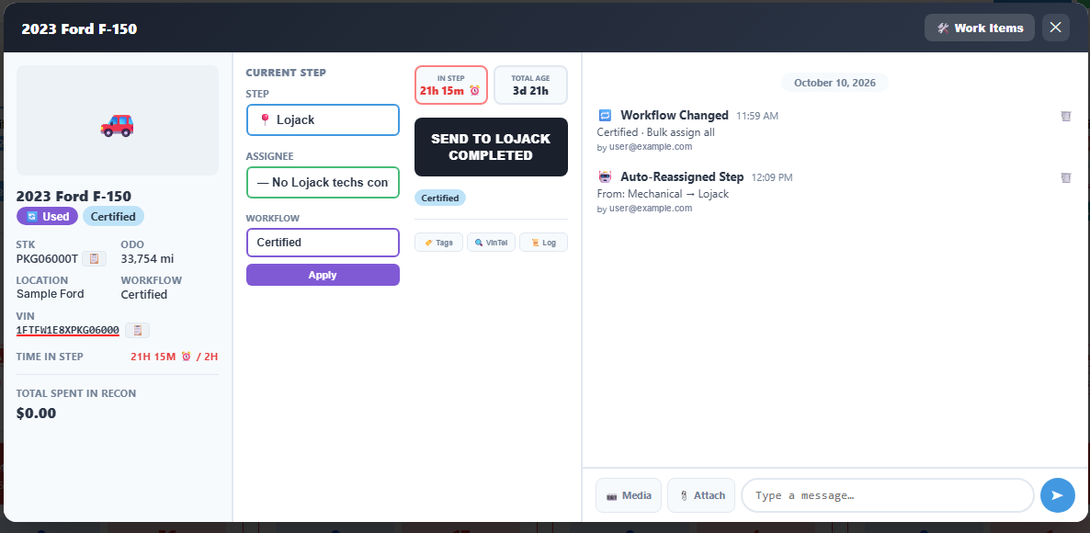Open the Assignee dropdown with no Lojack techs
The height and width of the screenshot is (533, 1090).
(x=323, y=182)
